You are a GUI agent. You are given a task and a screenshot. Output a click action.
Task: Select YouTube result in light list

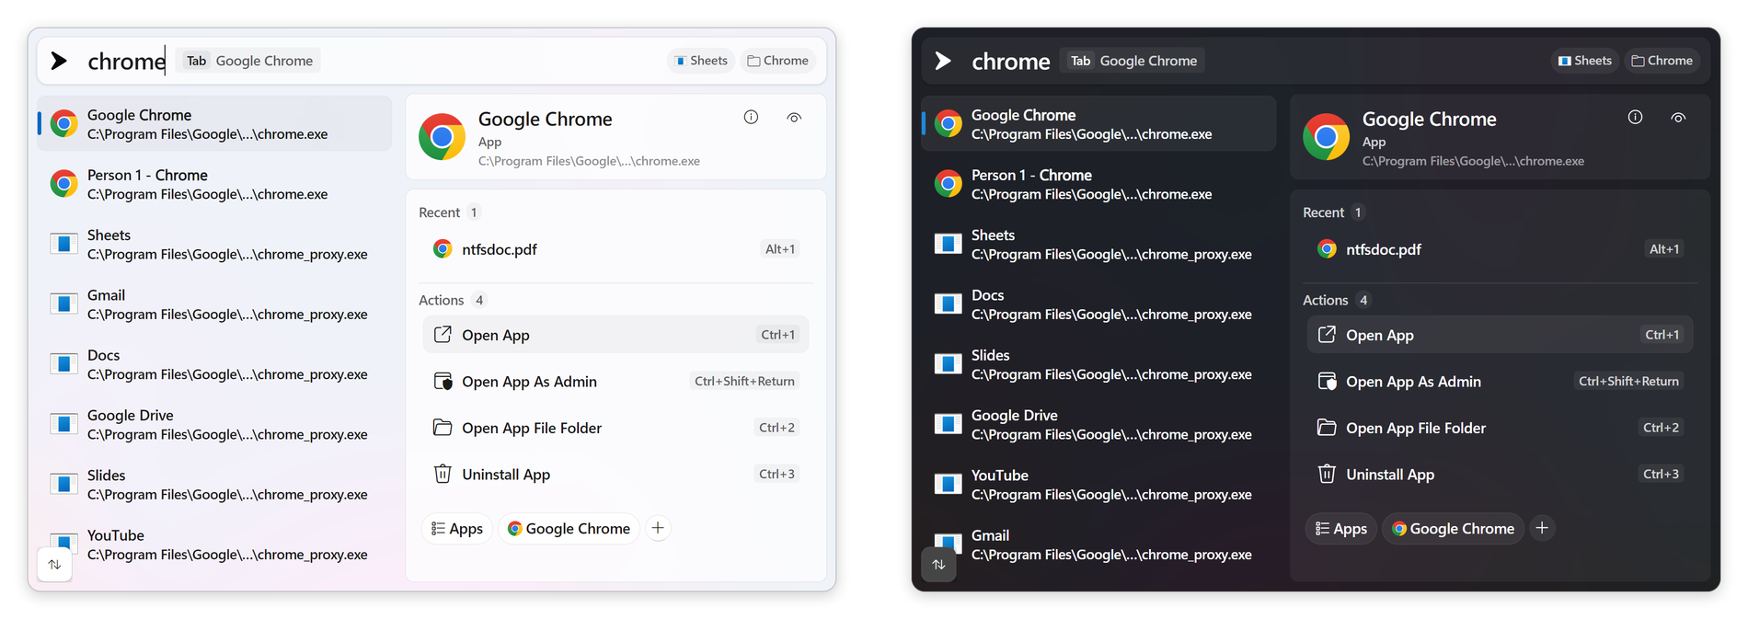pyautogui.click(x=214, y=544)
